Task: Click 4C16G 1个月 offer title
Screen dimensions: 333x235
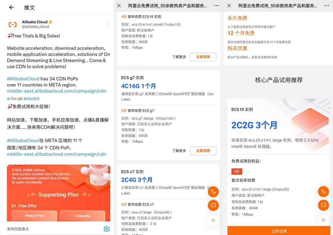Action: 138,86
